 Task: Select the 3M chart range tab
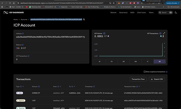click(x=136, y=62)
